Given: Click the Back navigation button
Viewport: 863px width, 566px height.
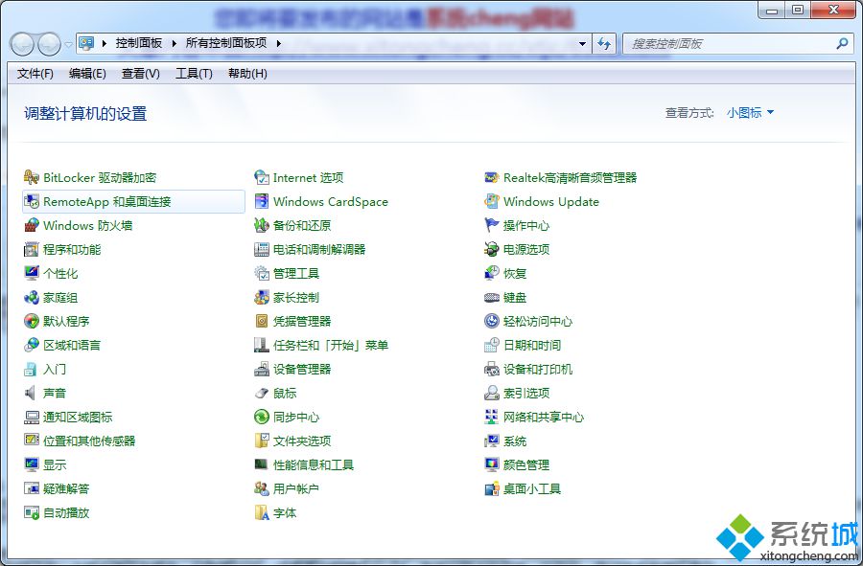Looking at the screenshot, I should [x=23, y=44].
